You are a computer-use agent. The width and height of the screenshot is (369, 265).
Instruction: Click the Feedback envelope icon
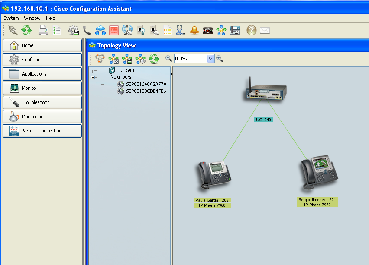pos(265,30)
